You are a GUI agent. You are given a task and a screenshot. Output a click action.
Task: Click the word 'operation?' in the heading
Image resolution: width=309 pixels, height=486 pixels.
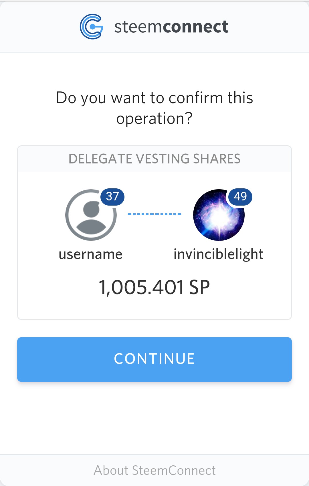154,119
